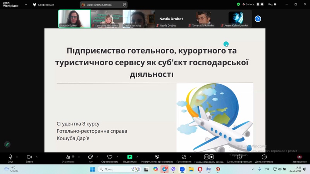The image size is (310, 174).
Task: Open the Приложения apps icon
Action: (184, 157)
